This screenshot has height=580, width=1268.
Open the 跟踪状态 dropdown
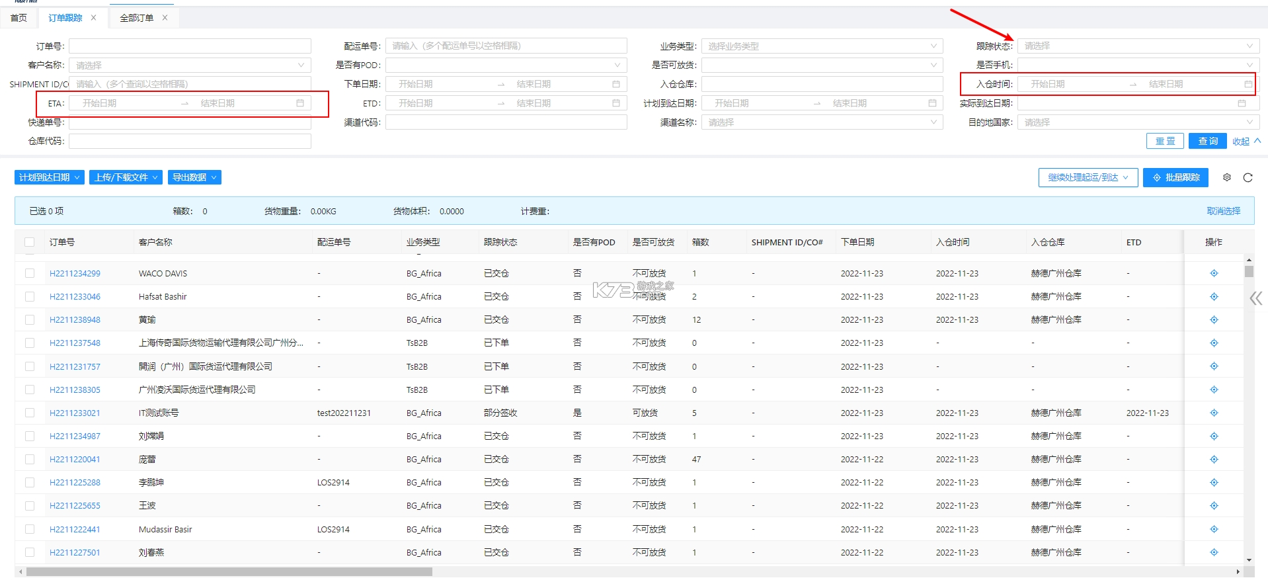pyautogui.click(x=1138, y=46)
